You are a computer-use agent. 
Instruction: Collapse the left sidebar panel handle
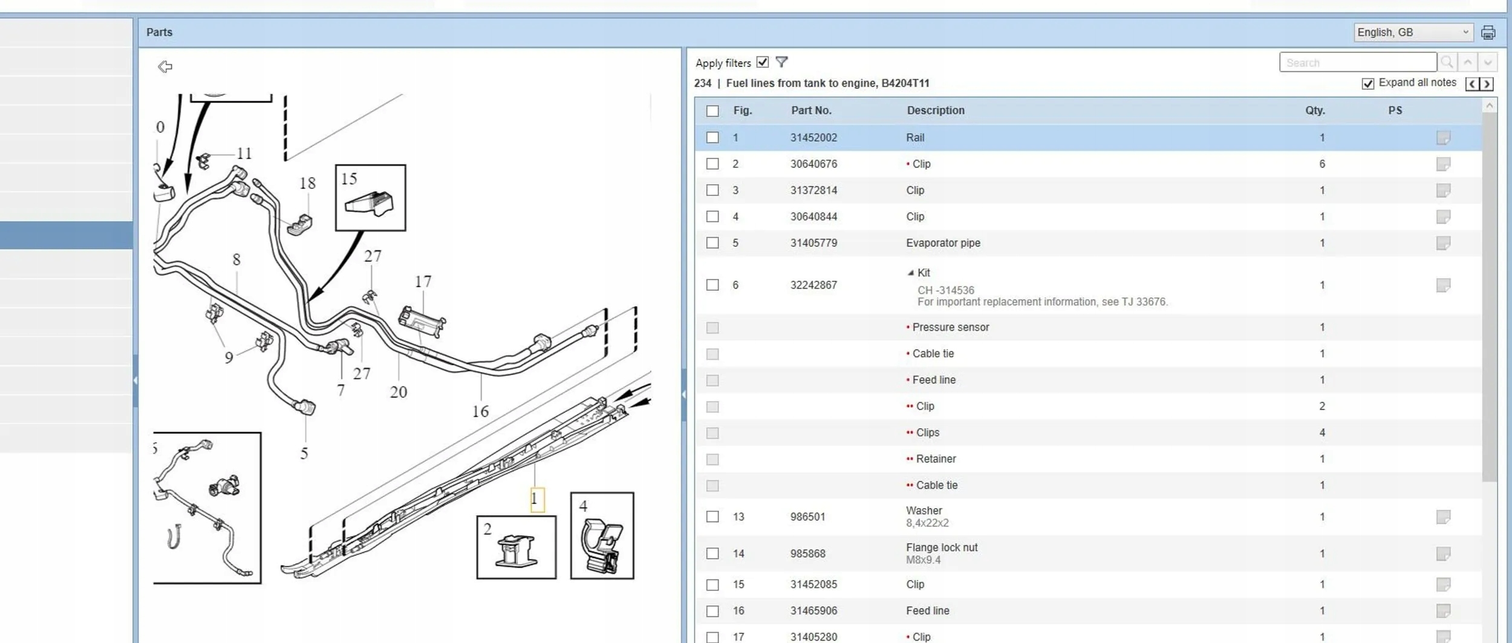click(135, 380)
